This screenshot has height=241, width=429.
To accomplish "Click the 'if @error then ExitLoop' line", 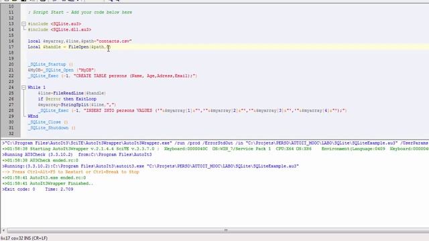I will pyautogui.click(x=67, y=99).
